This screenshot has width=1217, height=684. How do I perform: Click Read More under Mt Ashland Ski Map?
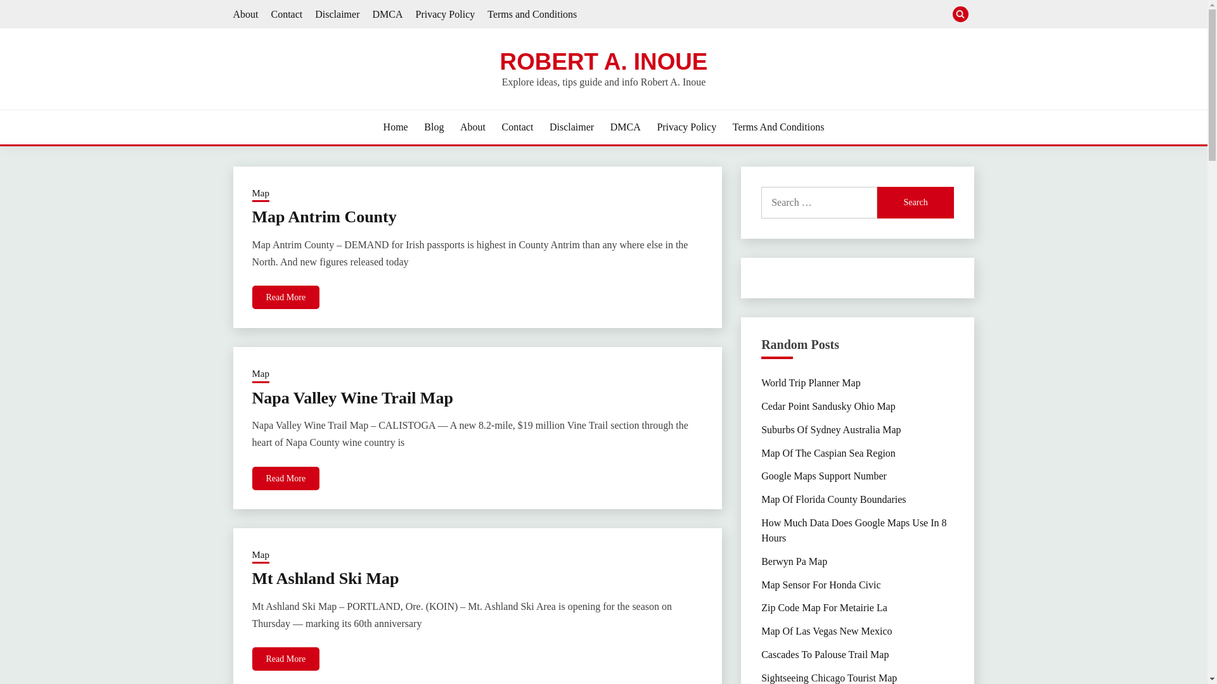point(286,659)
